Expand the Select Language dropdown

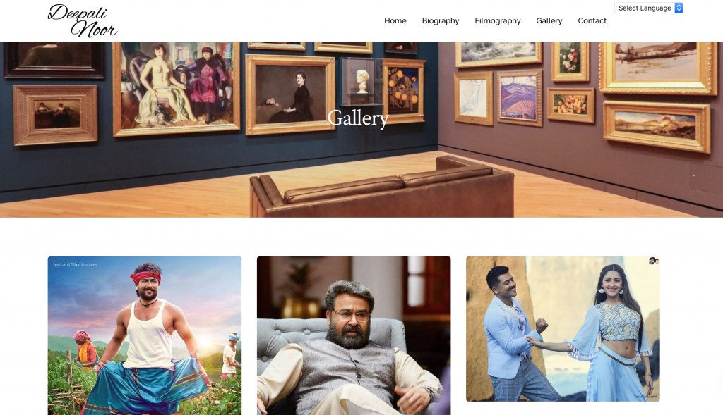[648, 8]
